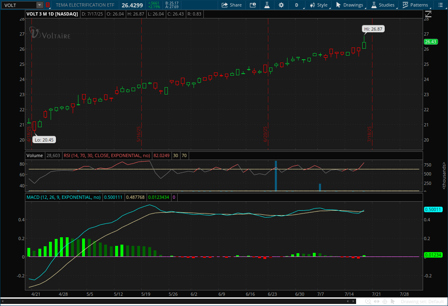Click the 'C: 26.43' close value
Viewport: 448px width, 306px height.
[x=176, y=14]
